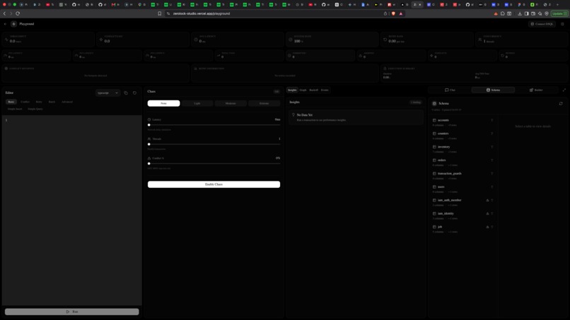Expand the orders table entry
The image size is (570, 320).
[x=463, y=162]
